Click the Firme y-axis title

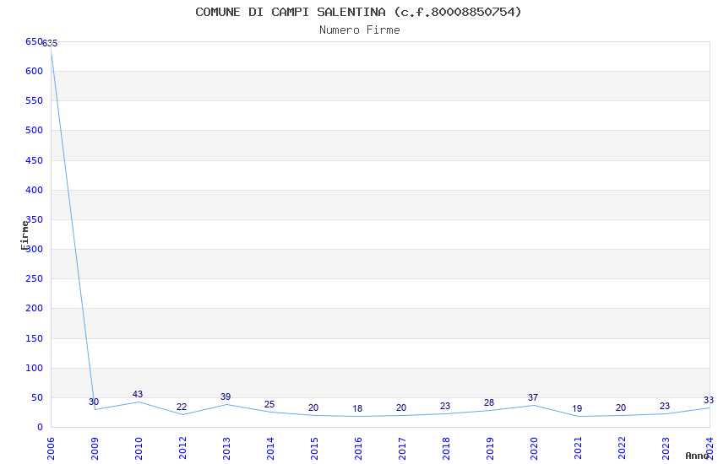point(24,235)
